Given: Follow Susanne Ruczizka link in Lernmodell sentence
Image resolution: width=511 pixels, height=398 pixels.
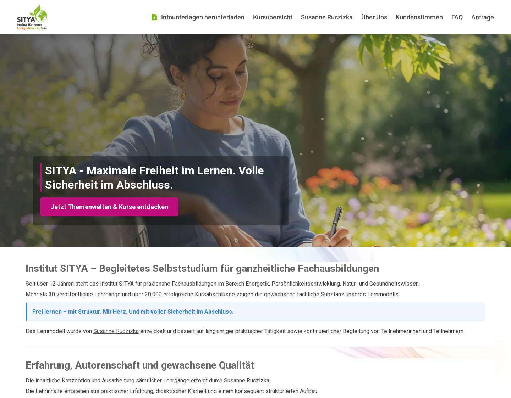Looking at the screenshot, I should click(116, 331).
